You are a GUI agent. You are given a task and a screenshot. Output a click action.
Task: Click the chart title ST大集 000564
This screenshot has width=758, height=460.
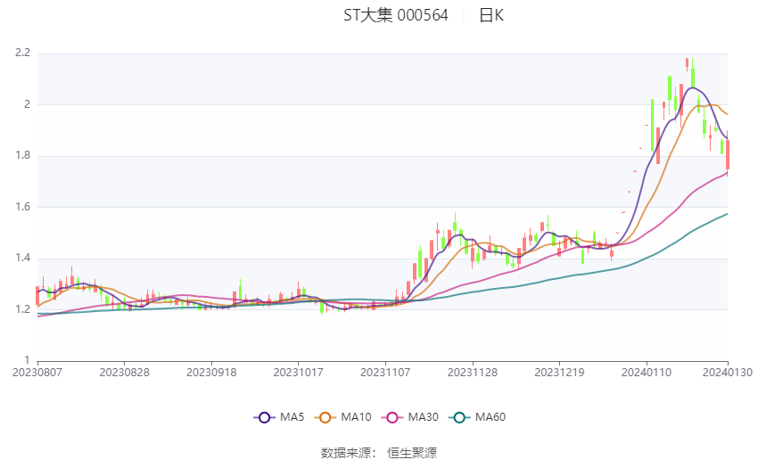(x=395, y=15)
